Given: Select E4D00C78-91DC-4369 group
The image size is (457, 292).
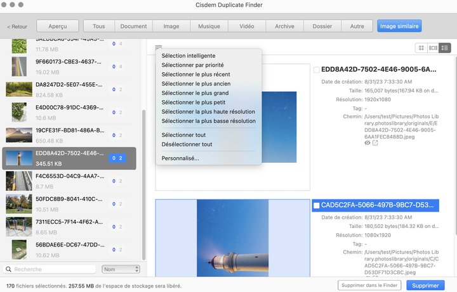Looking at the screenshot, I should [69, 113].
